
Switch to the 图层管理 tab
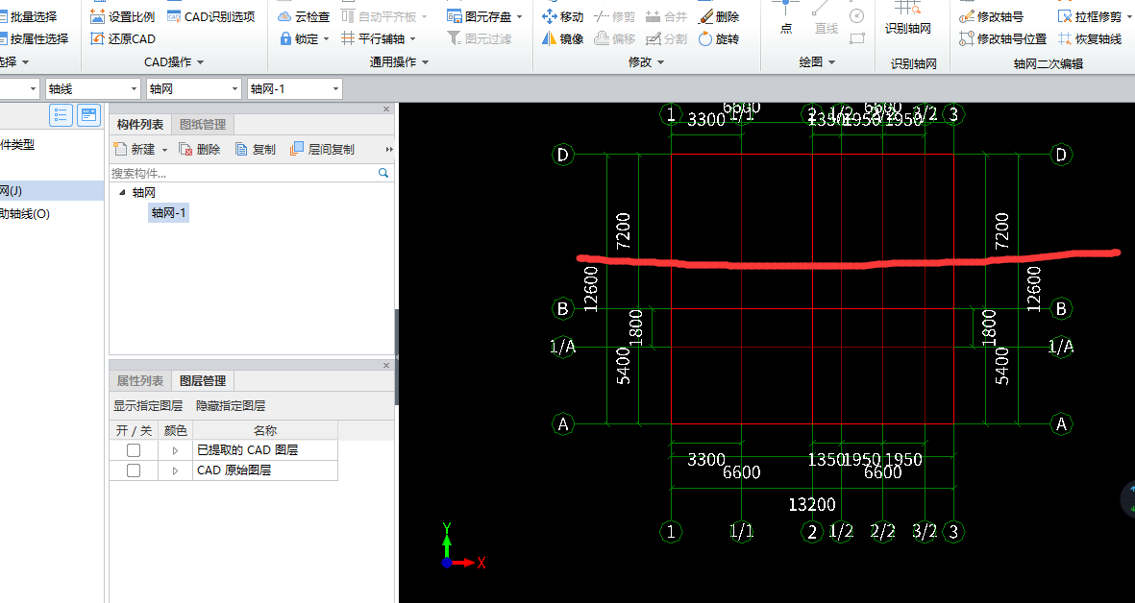tap(203, 380)
